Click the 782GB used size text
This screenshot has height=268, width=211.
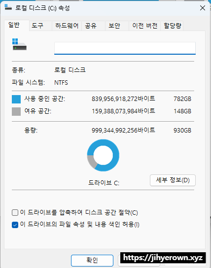pyautogui.click(x=182, y=99)
